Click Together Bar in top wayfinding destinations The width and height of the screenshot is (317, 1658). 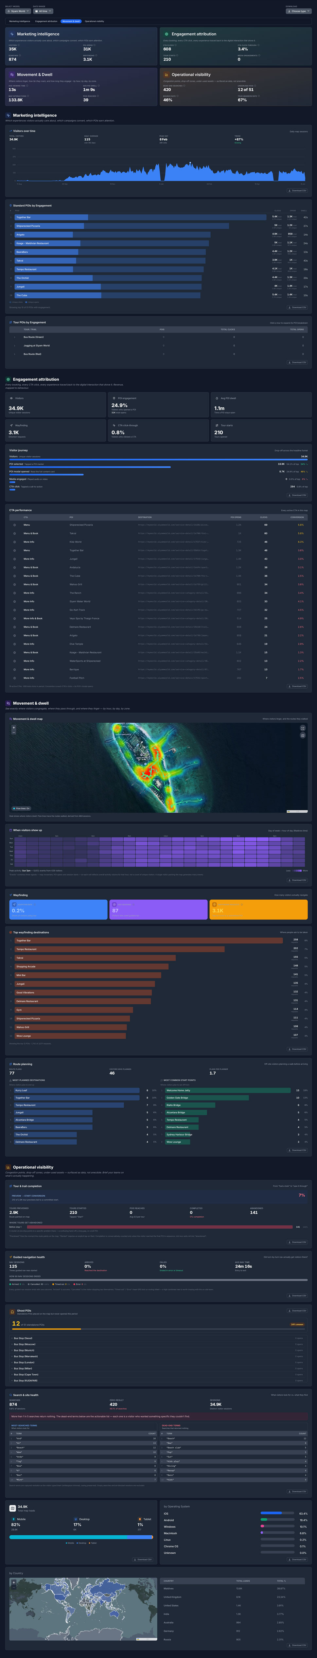coord(149,940)
